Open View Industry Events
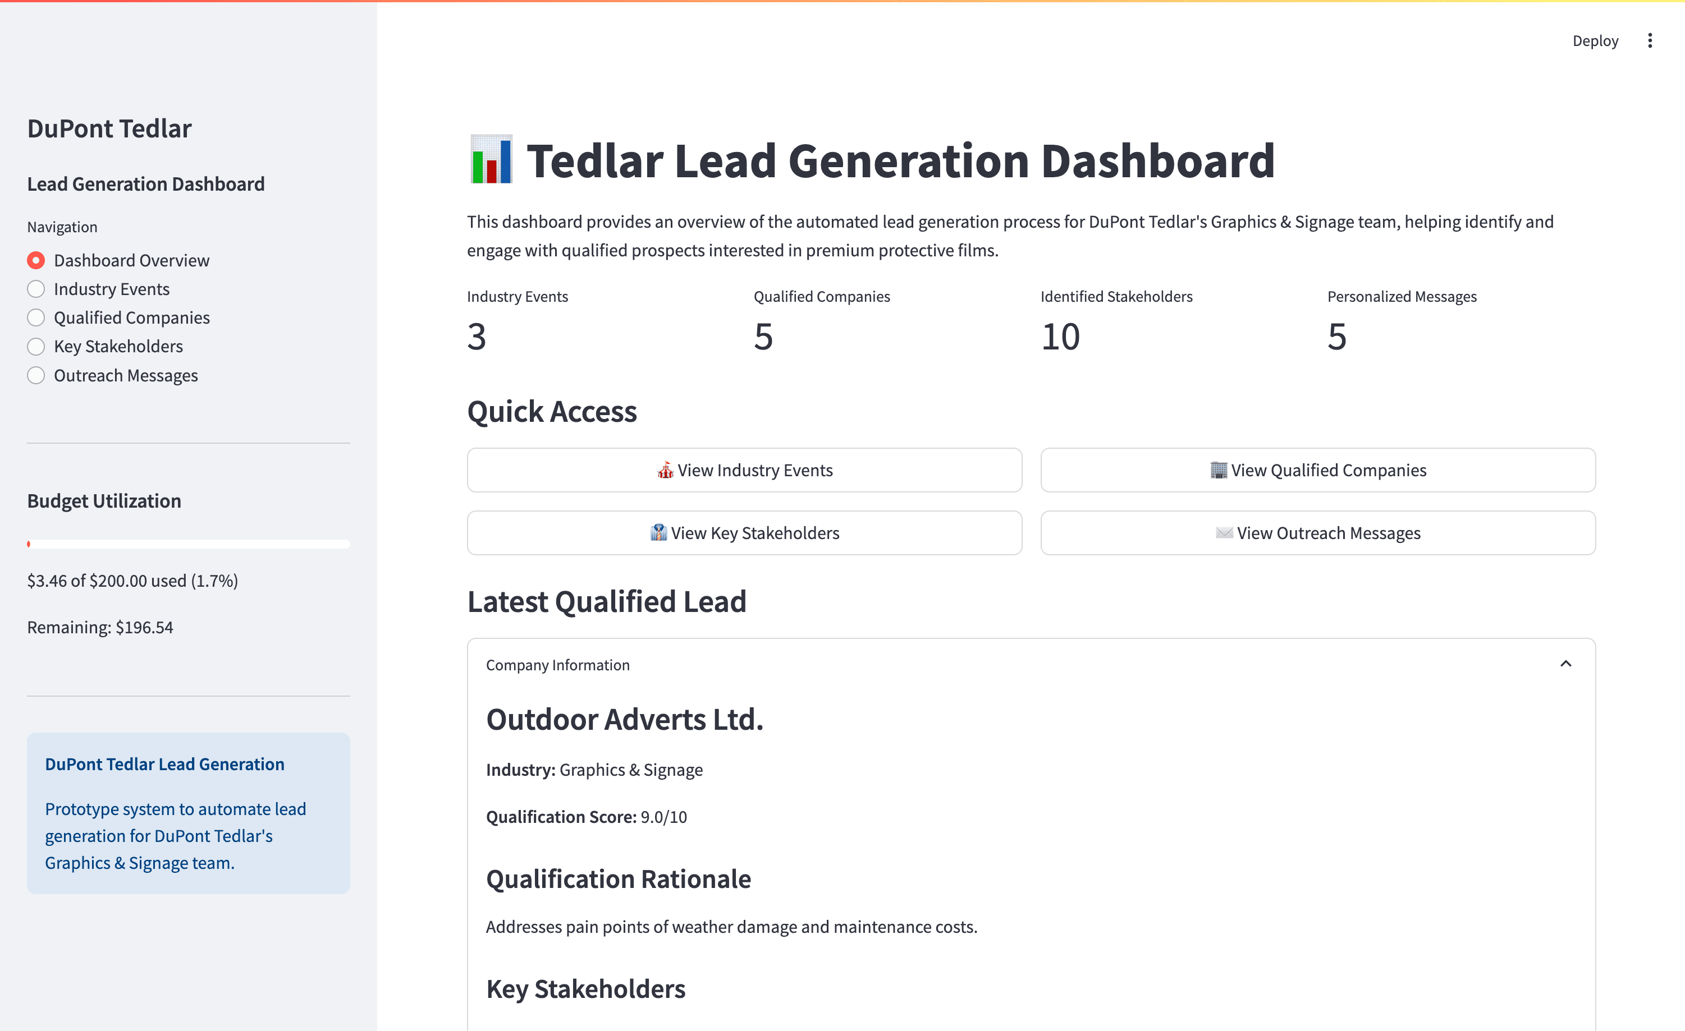 click(x=745, y=470)
